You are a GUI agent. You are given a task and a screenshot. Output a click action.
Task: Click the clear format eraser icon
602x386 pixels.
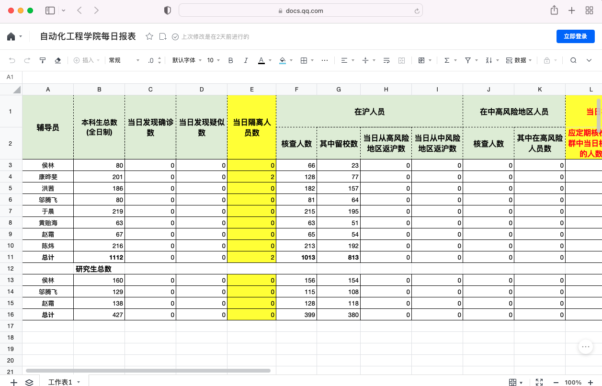pos(58,60)
